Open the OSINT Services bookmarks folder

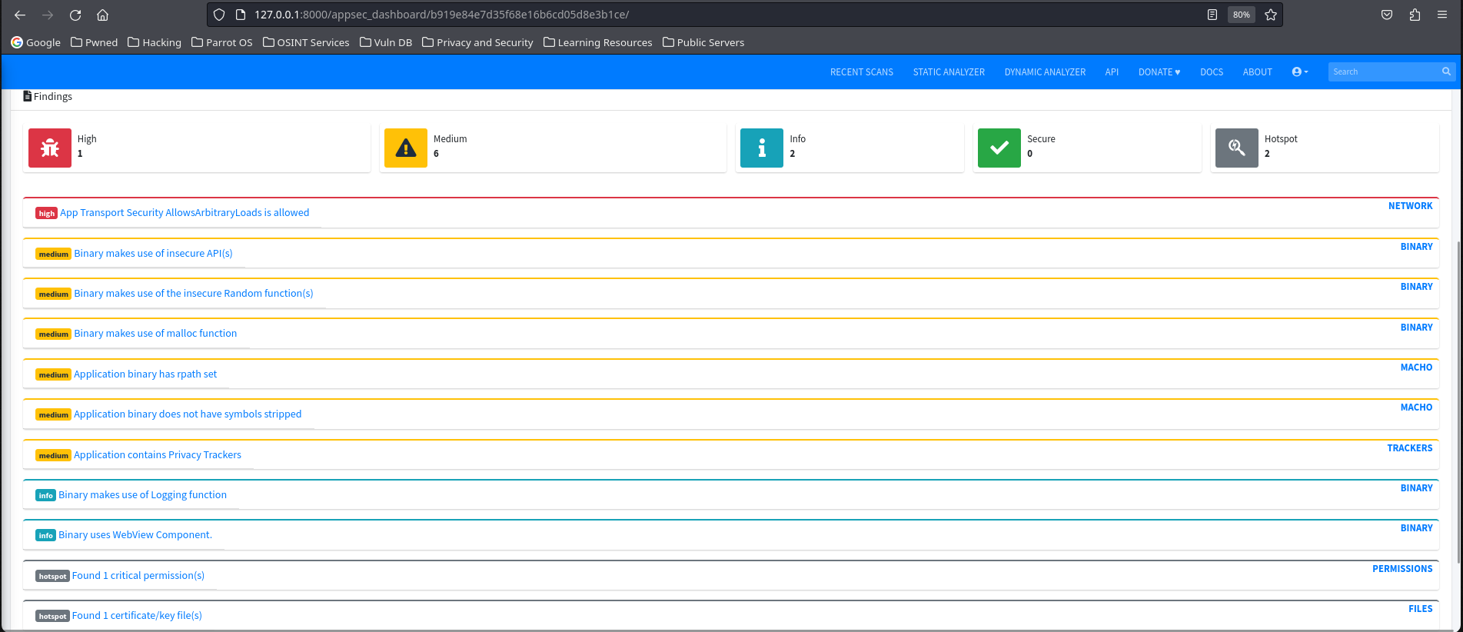306,42
